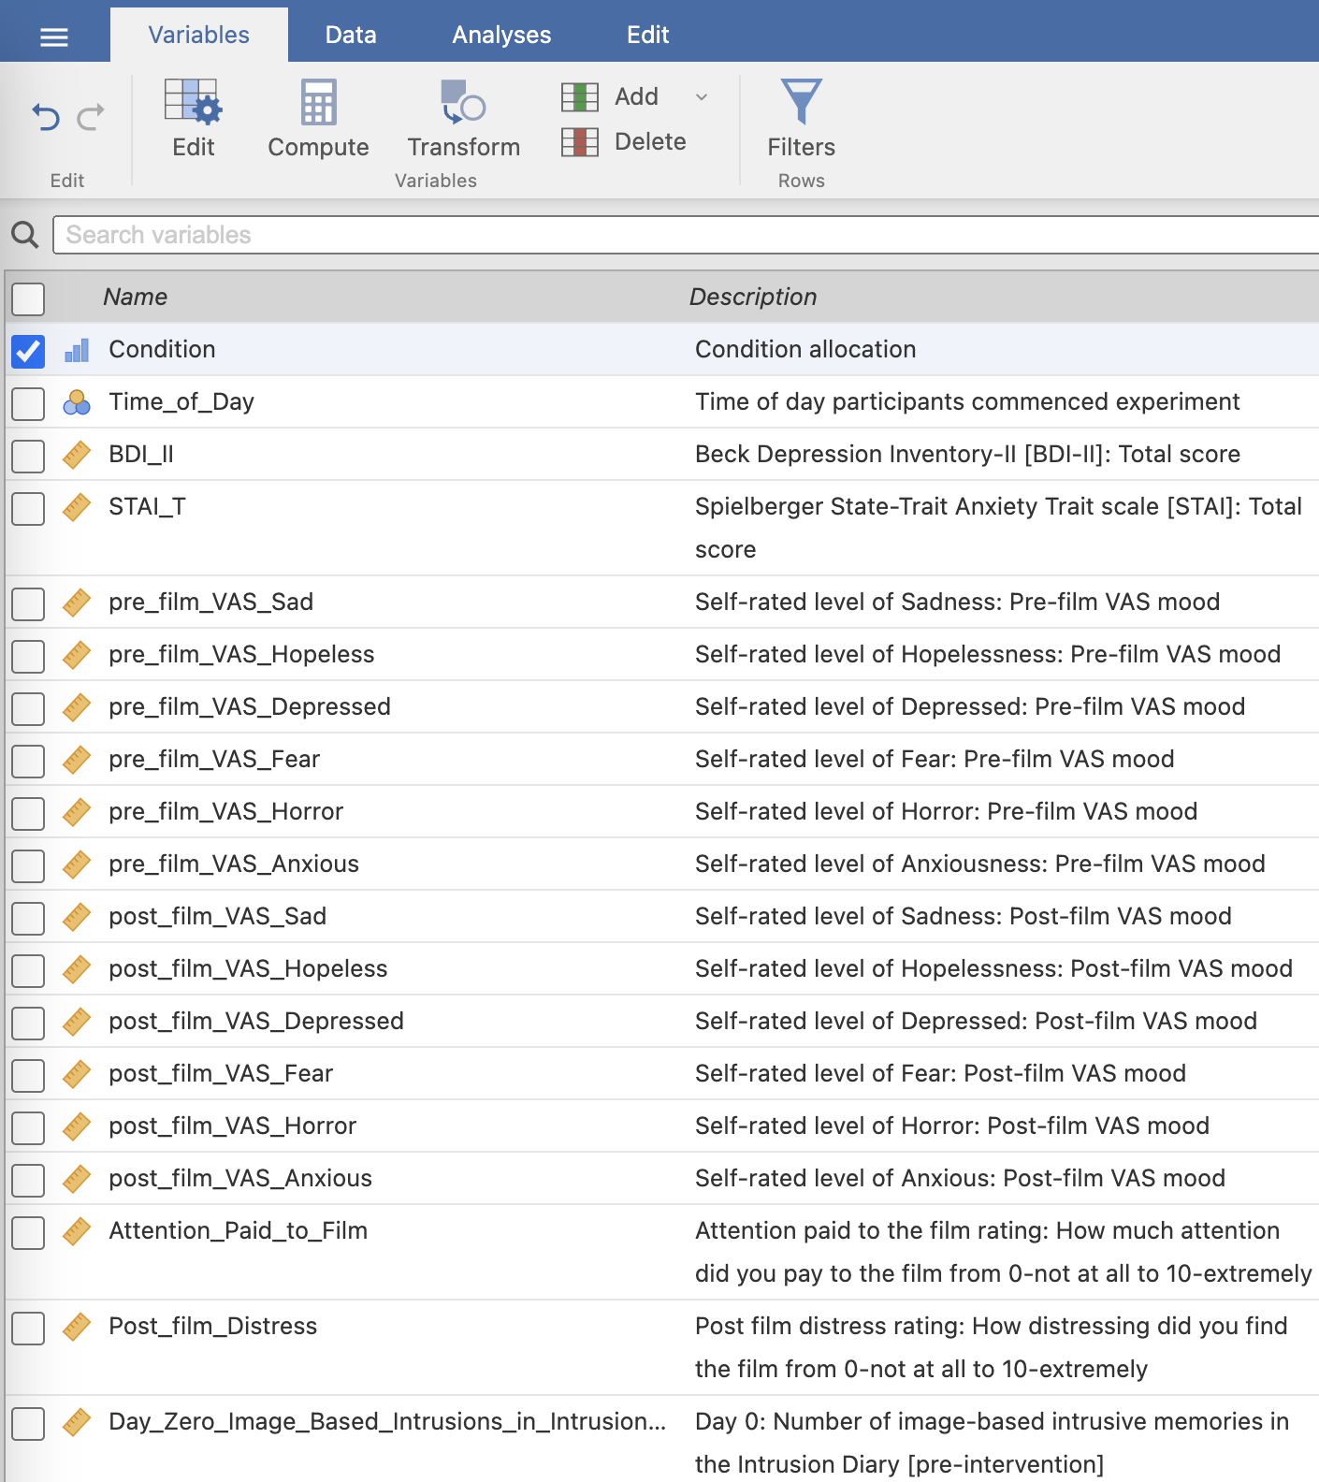Click the ruler icon beside STAI_T
Screen dimensions: 1319x1482
click(x=77, y=507)
